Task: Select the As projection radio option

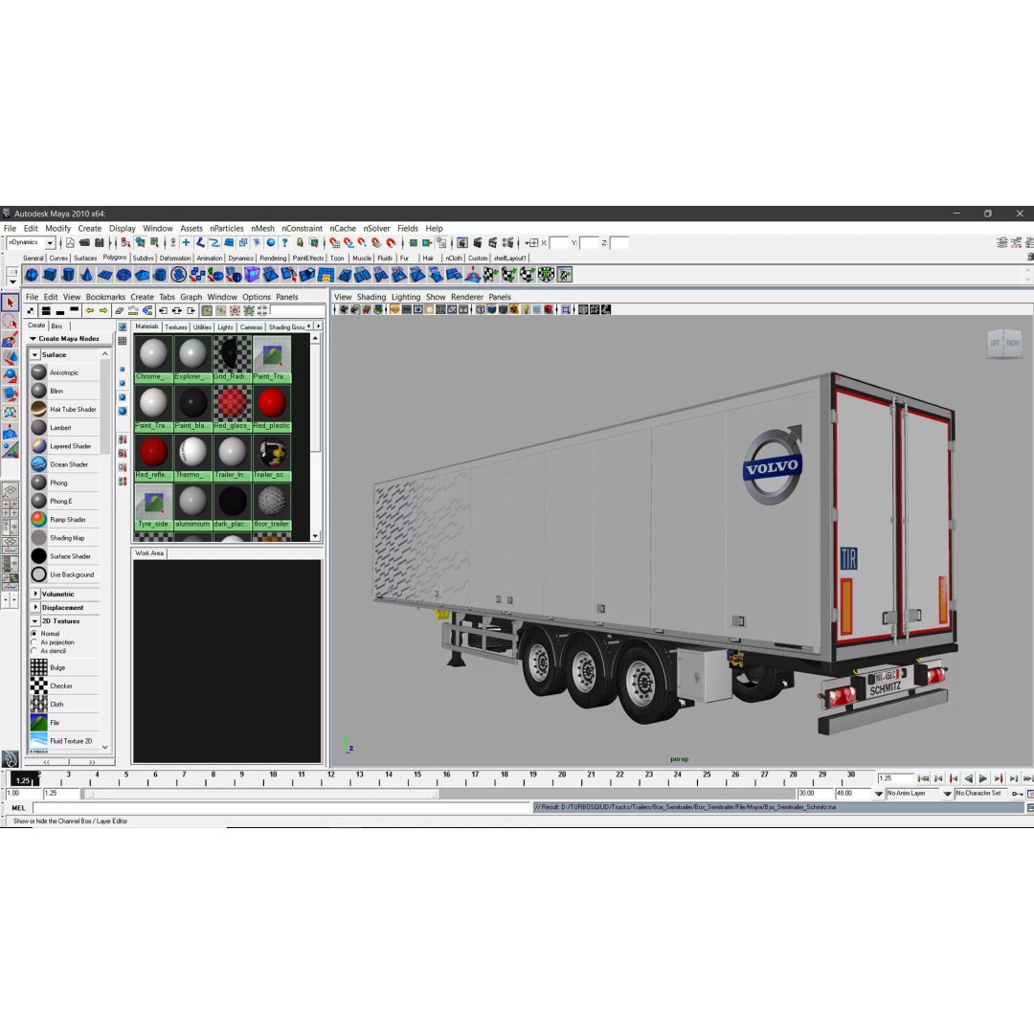Action: point(34,642)
